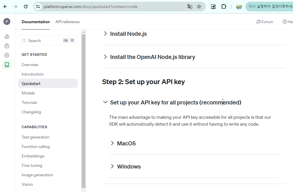Open the Chrome profile avatar
The height and width of the screenshot is (192, 293).
[x=239, y=7]
